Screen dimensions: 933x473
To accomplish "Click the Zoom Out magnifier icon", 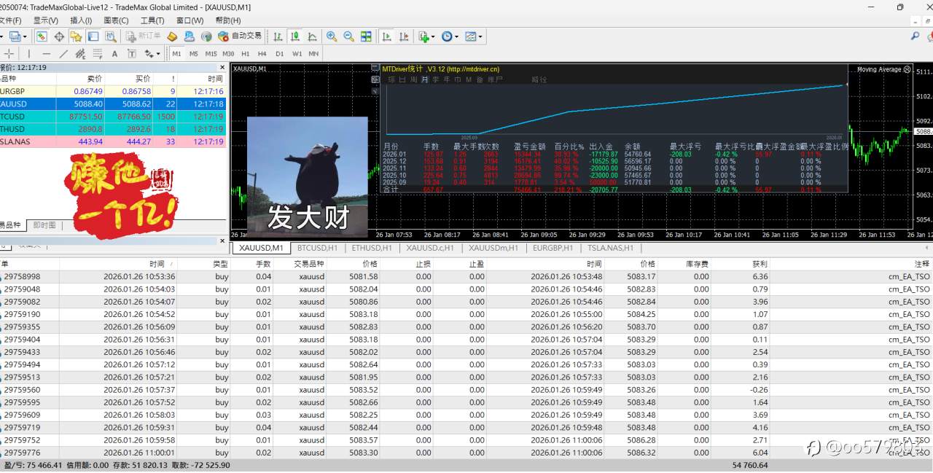I will tap(348, 37).
